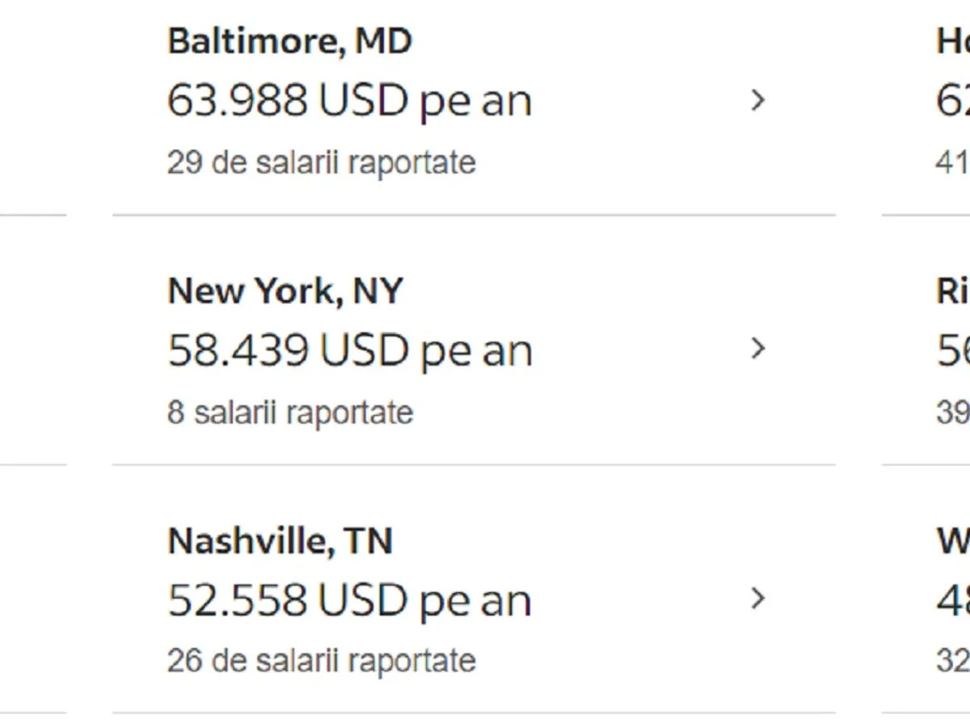Open the Nashville, TN city heading
Image resolution: width=970 pixels, height=728 pixels.
[280, 540]
